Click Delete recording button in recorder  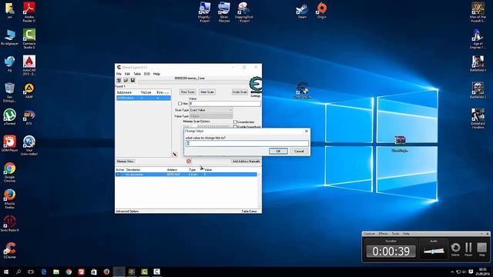pyautogui.click(x=455, y=249)
